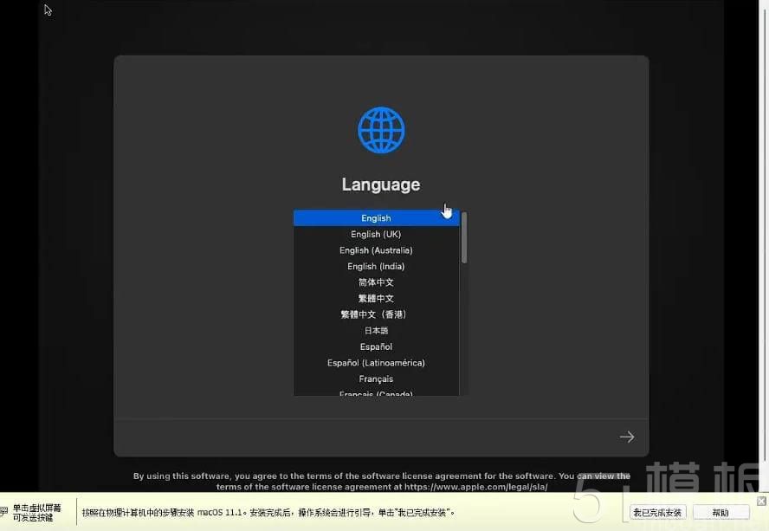Select English (India) language option

(375, 266)
